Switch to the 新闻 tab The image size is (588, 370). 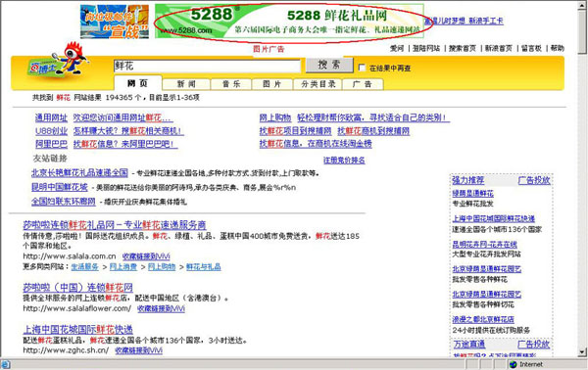(x=186, y=84)
